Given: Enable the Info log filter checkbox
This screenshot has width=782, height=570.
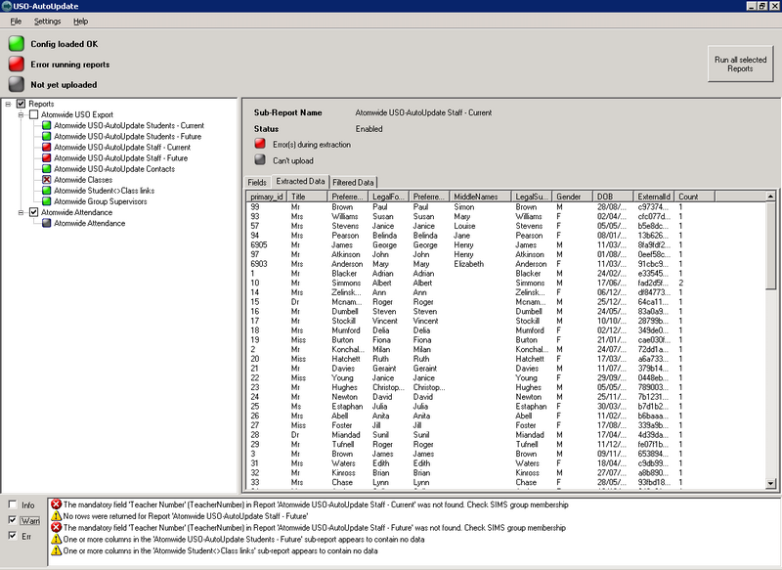Looking at the screenshot, I should 13,504.
